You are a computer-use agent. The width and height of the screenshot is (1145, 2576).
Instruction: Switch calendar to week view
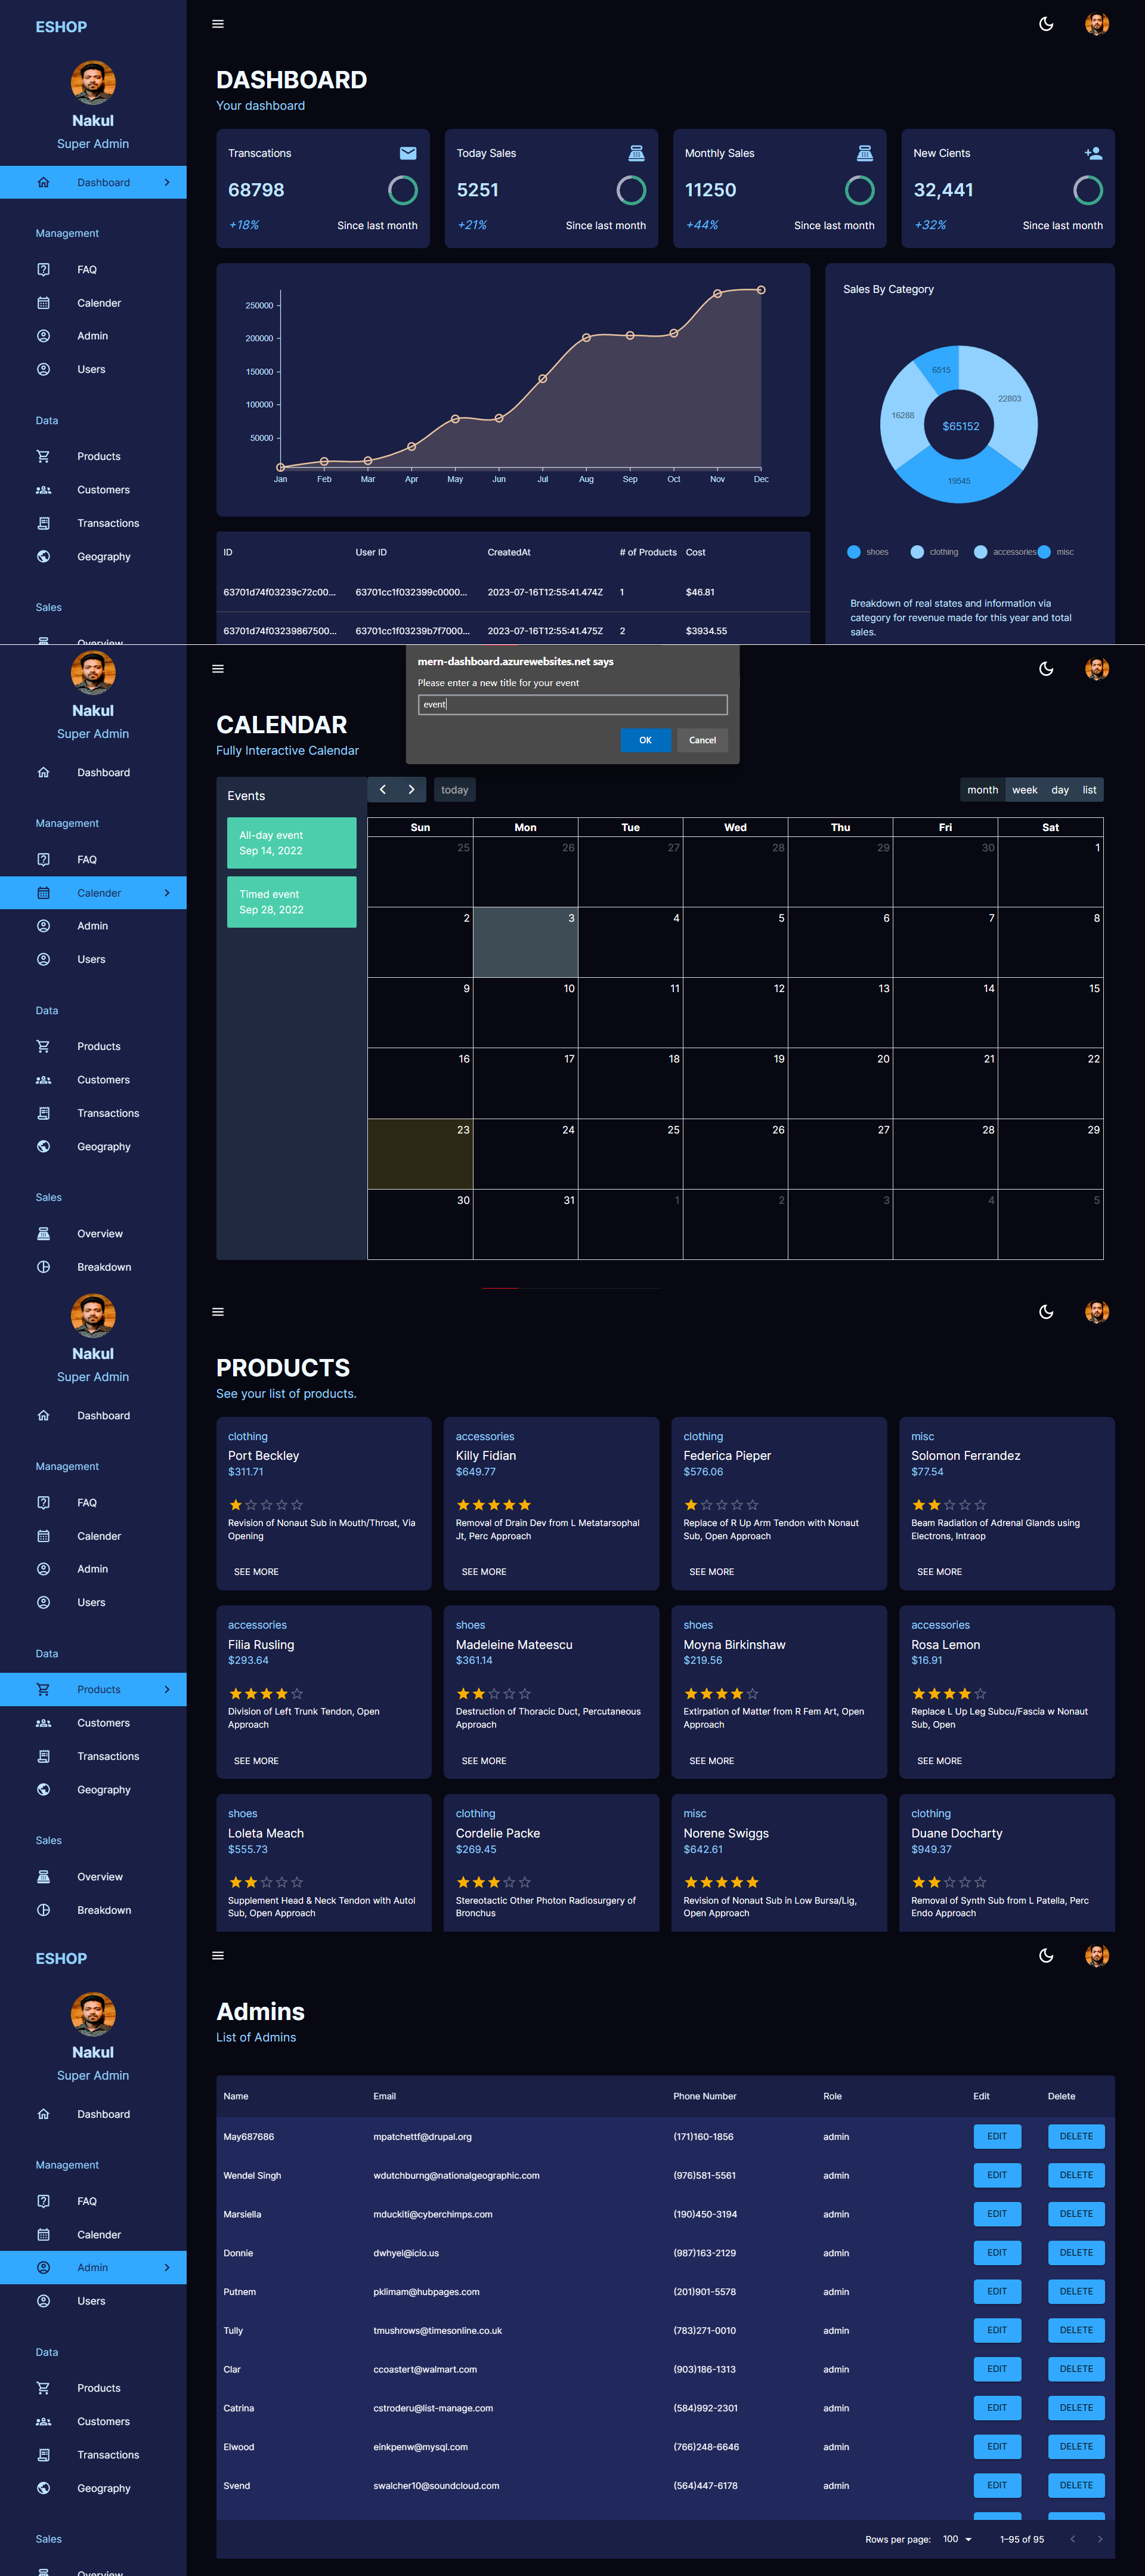pyautogui.click(x=1024, y=790)
